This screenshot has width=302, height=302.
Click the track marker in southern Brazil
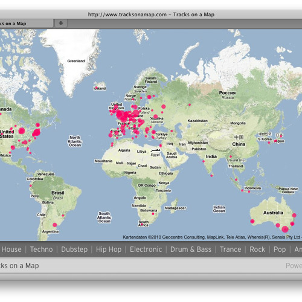pyautogui.click(x=63, y=216)
